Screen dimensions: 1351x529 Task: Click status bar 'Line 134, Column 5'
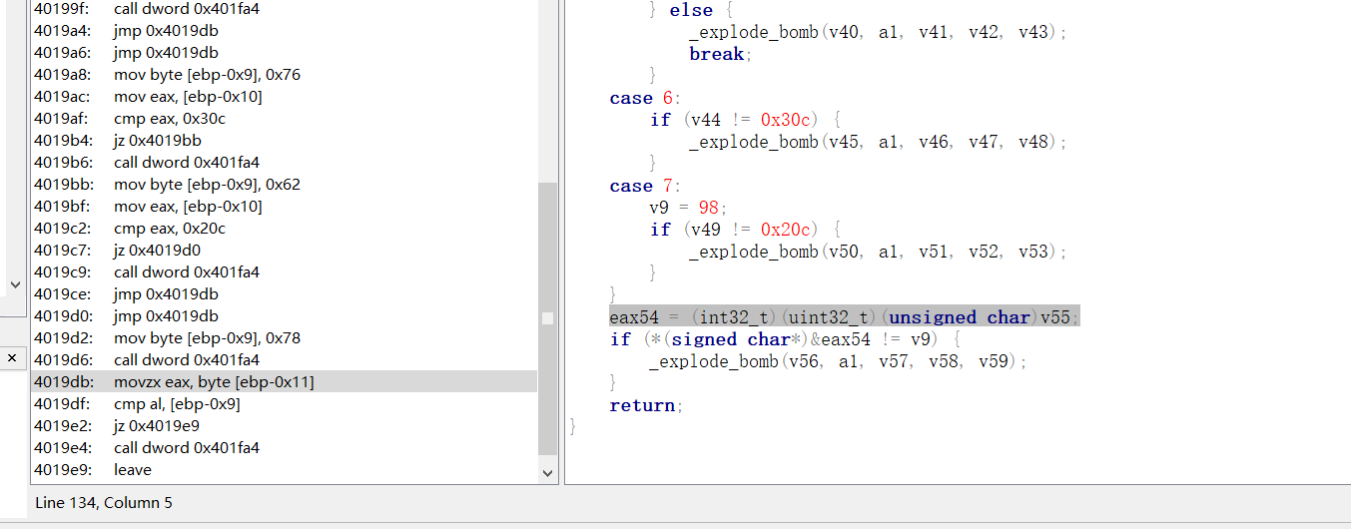point(103,502)
